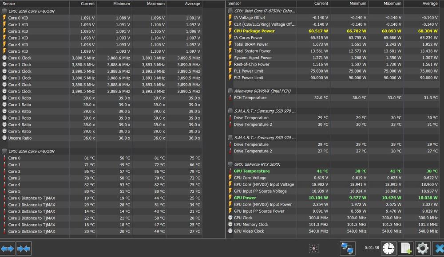The width and height of the screenshot is (444, 257).
Task: Start logging with the log file icon
Action: tap(406, 249)
